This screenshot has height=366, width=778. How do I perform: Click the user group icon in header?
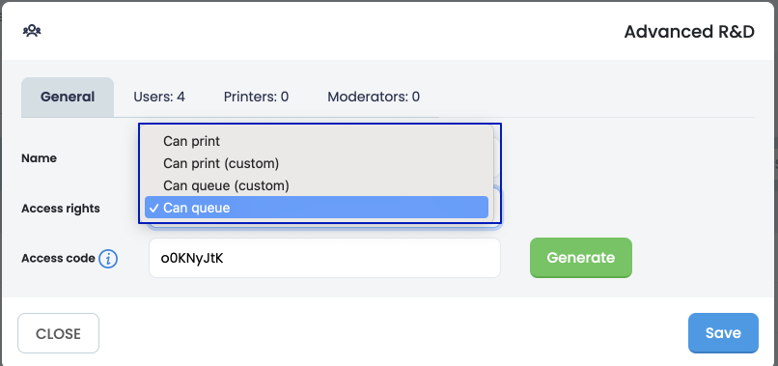(x=32, y=31)
